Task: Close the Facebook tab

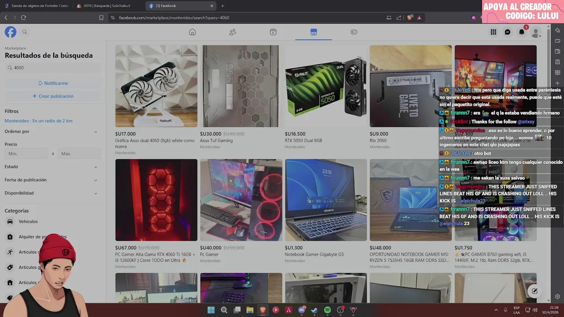Action: point(212,6)
